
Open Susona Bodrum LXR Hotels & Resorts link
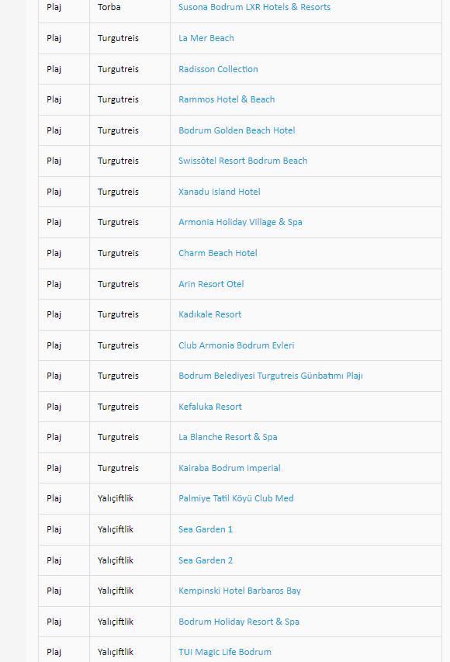click(x=254, y=7)
